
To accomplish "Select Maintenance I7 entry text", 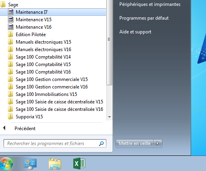I will (32, 12).
